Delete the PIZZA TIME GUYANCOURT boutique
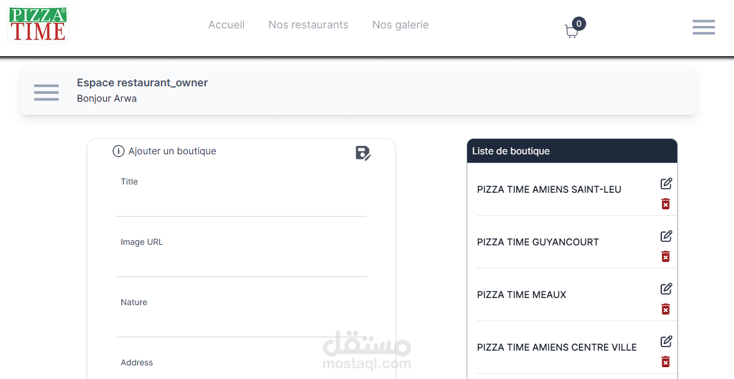The width and height of the screenshot is (734, 379). [665, 257]
